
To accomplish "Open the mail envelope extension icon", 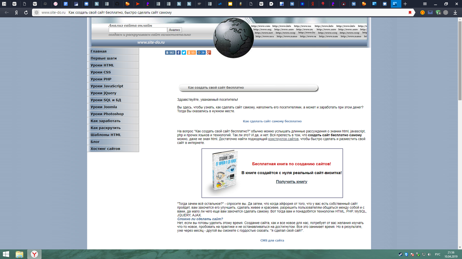I will tap(430, 12).
